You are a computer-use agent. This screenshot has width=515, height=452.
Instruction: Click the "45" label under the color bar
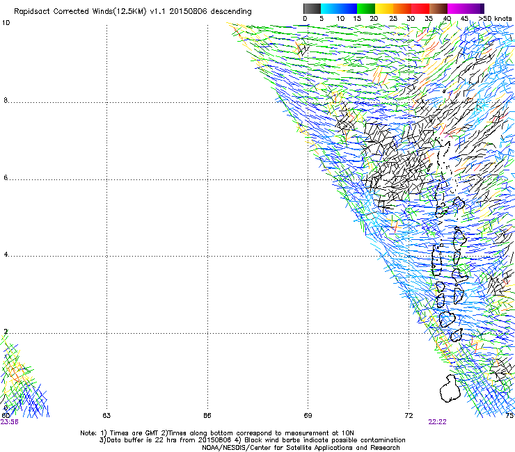coord(464,19)
